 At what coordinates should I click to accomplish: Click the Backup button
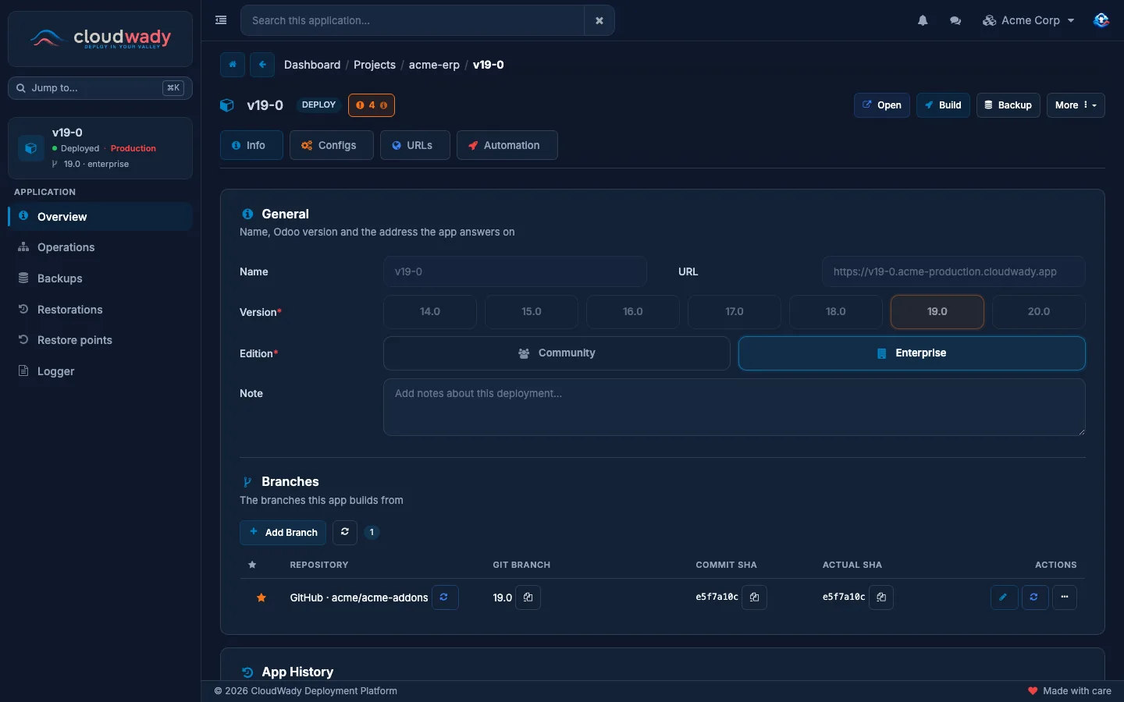tap(1008, 105)
